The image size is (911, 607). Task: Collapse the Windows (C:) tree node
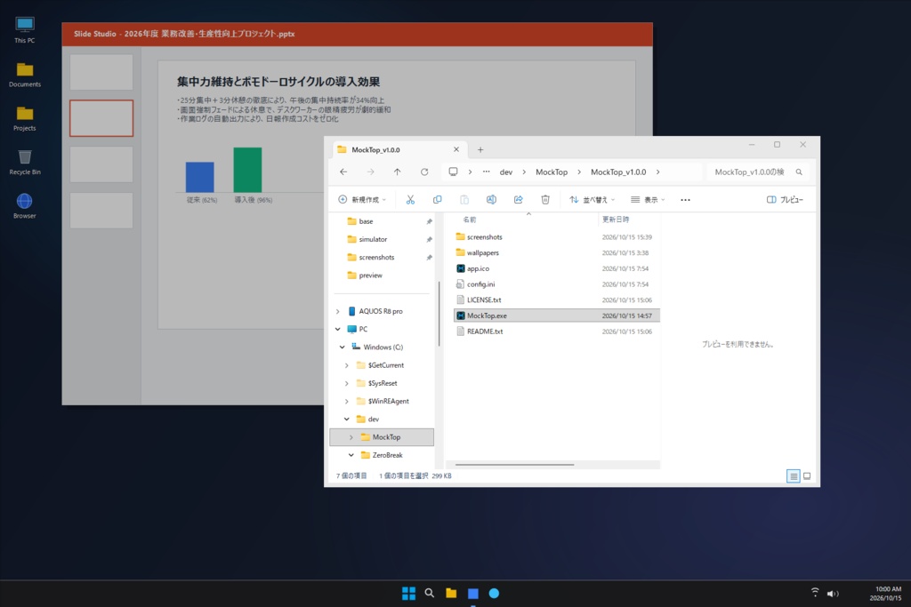click(343, 347)
